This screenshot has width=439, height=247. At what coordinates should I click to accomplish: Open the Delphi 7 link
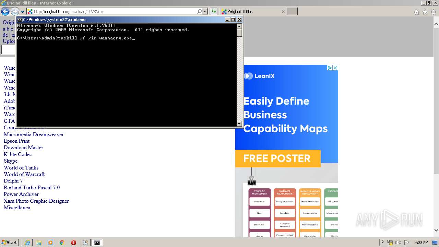click(13, 181)
